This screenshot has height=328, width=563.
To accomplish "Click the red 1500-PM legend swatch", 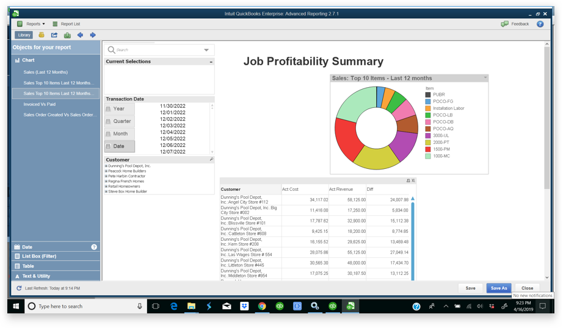I will click(x=428, y=149).
